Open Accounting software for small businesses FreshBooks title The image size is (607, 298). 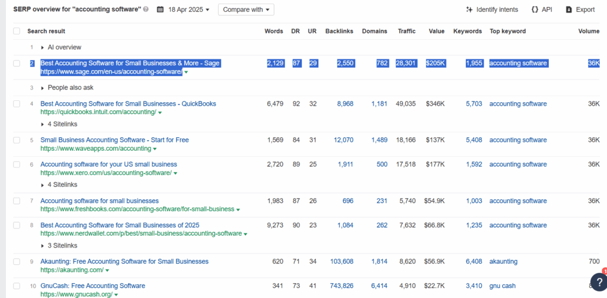click(100, 201)
